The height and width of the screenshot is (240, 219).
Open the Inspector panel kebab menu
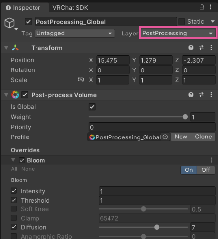click(x=210, y=7)
